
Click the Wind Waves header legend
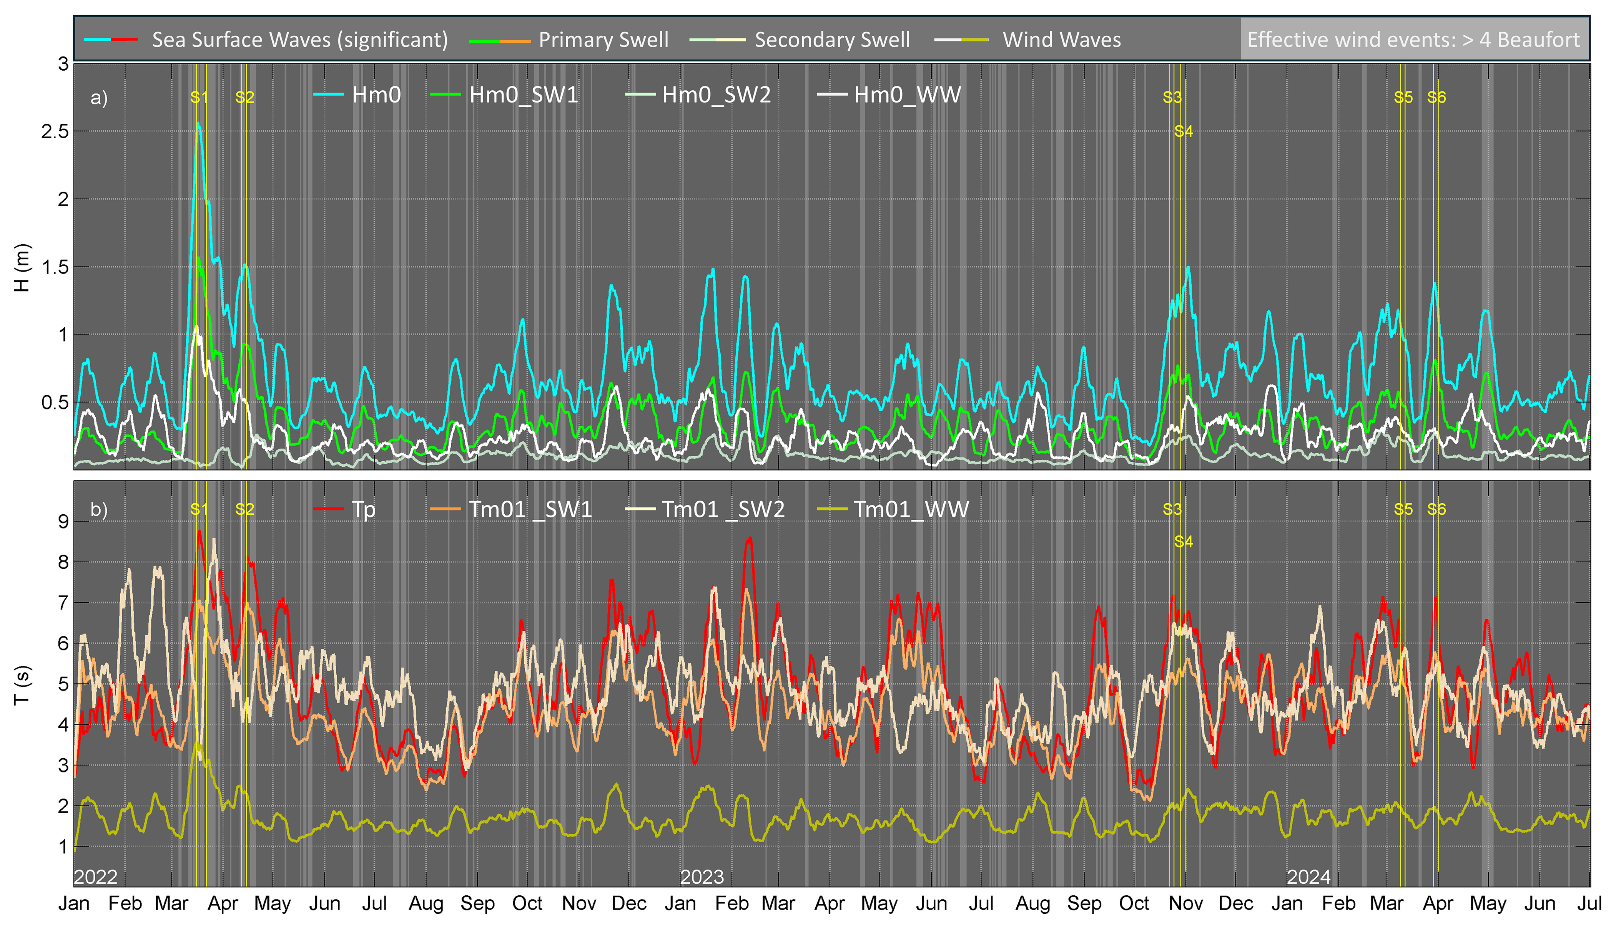click(1061, 40)
